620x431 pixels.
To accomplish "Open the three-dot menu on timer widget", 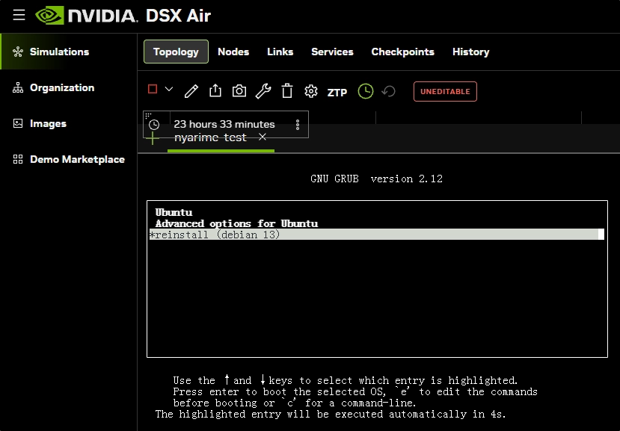I will pyautogui.click(x=298, y=125).
